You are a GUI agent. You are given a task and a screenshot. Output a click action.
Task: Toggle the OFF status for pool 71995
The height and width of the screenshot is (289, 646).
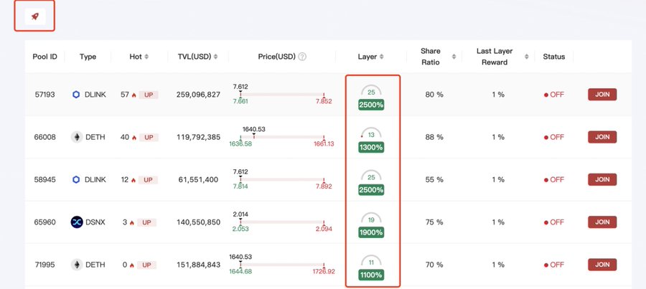(554, 265)
